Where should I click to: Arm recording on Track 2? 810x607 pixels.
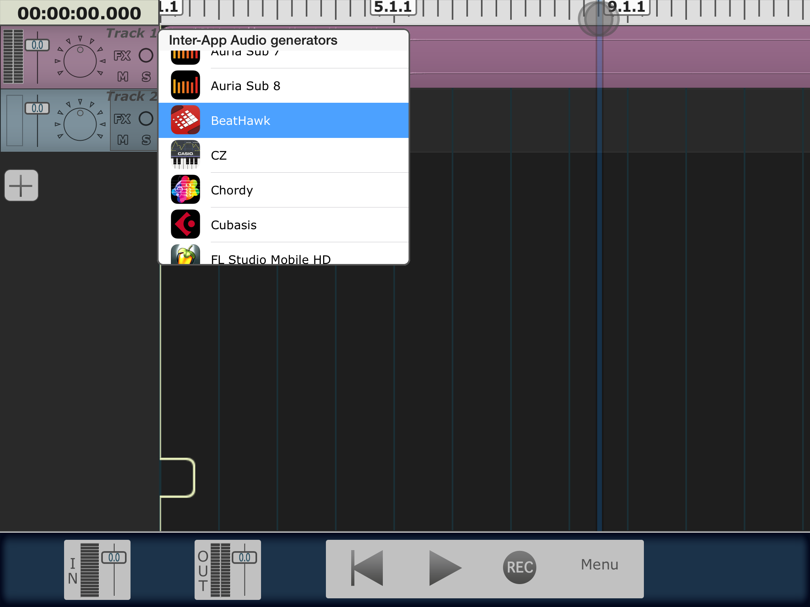pos(146,119)
